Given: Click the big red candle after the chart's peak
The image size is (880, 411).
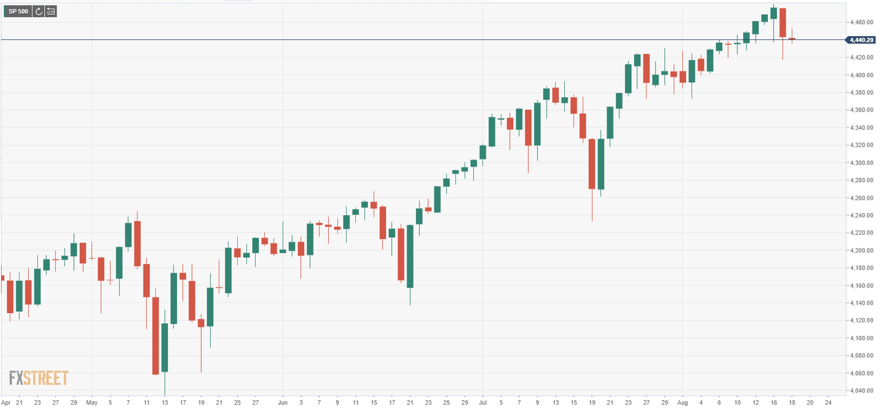Looking at the screenshot, I should coord(783,23).
